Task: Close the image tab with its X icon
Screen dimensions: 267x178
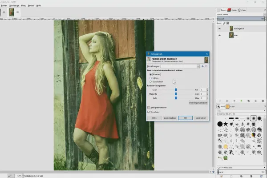Action: click(18, 12)
